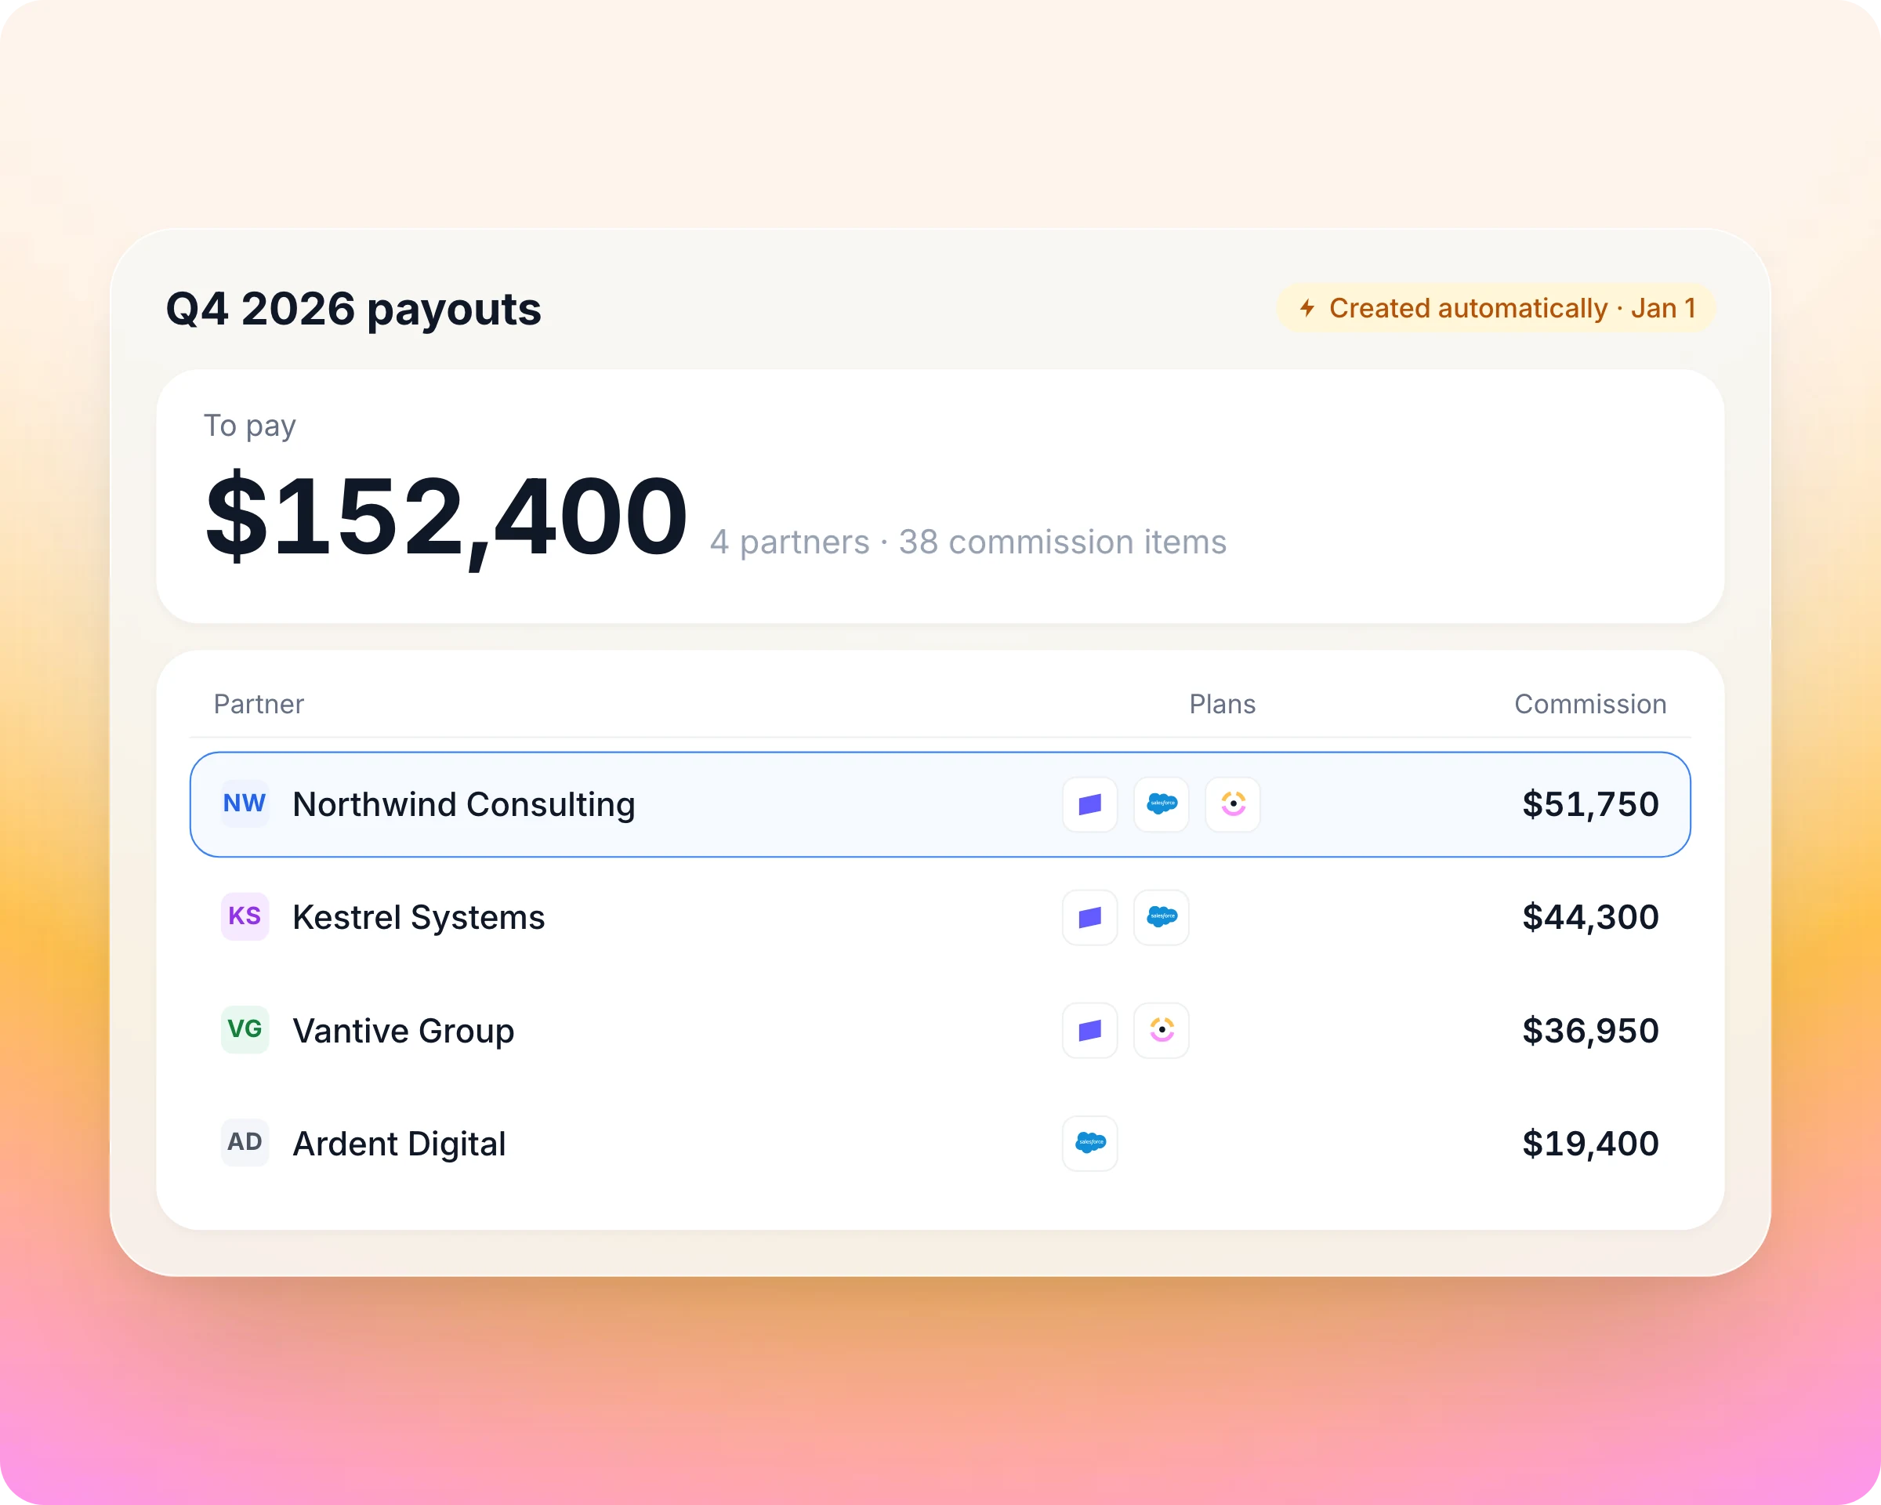Click the $51,750 commission value

click(x=1590, y=804)
